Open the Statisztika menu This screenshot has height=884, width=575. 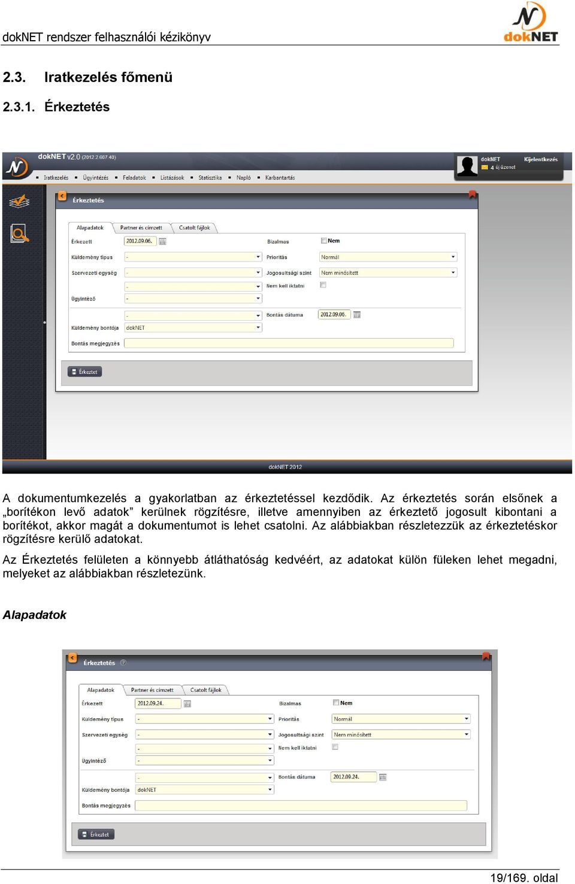pos(210,178)
